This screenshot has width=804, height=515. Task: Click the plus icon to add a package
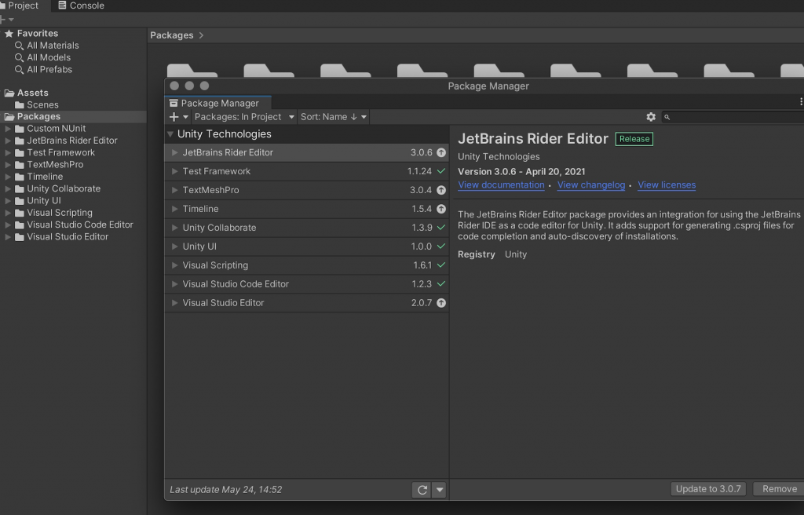pyautogui.click(x=174, y=117)
